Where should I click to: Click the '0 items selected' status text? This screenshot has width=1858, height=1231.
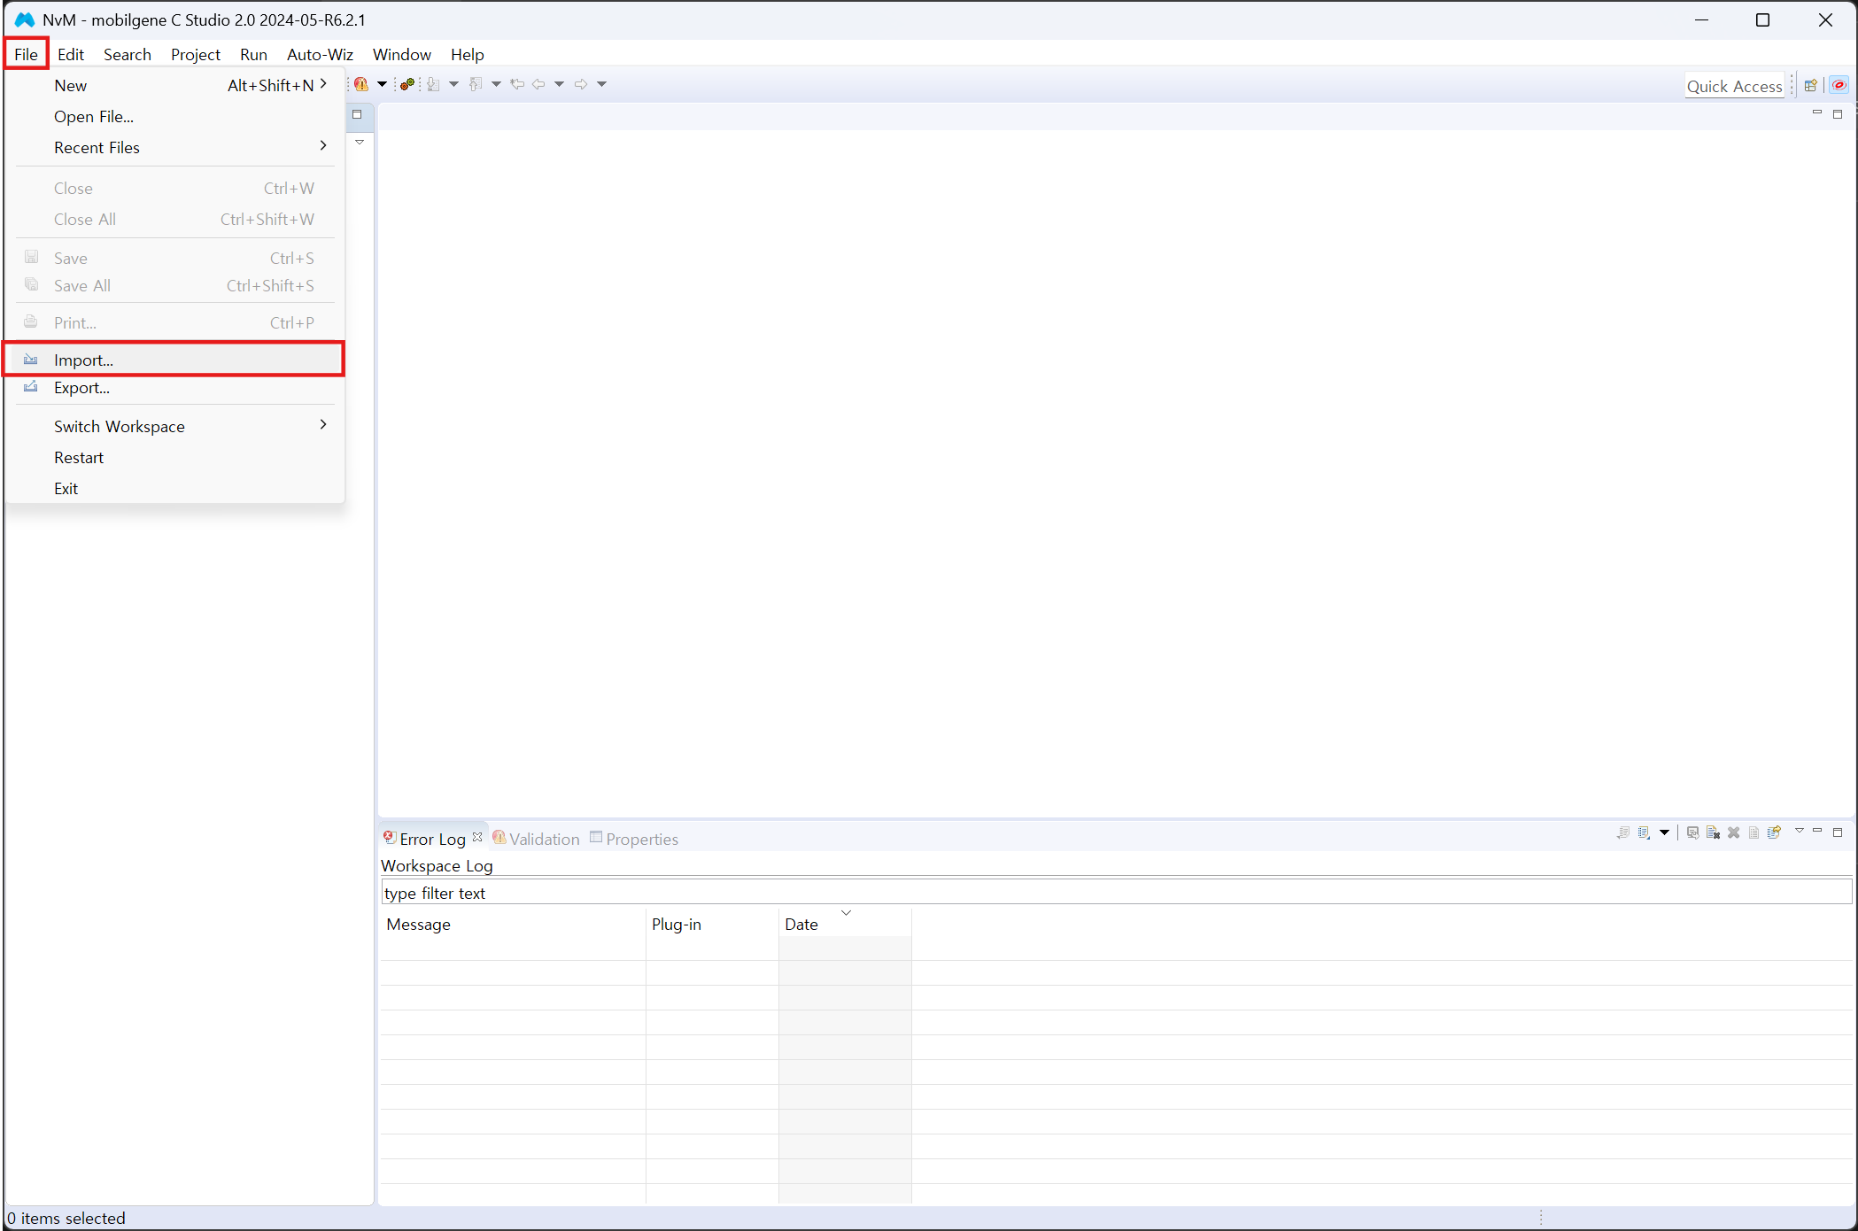pos(66,1218)
